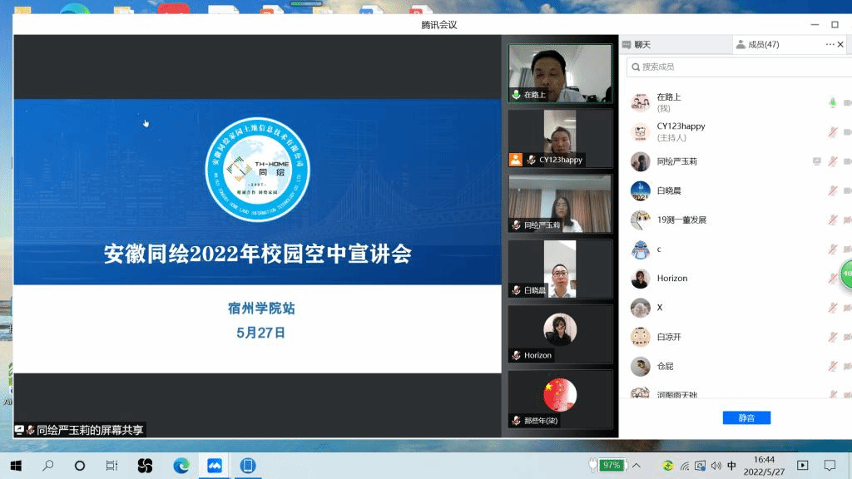Expand the system tray hidden icons arrow
852x479 pixels.
point(637,466)
